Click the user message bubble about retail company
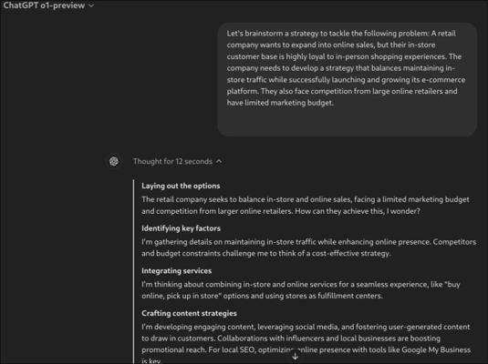This screenshot has height=364, width=488. point(347,79)
